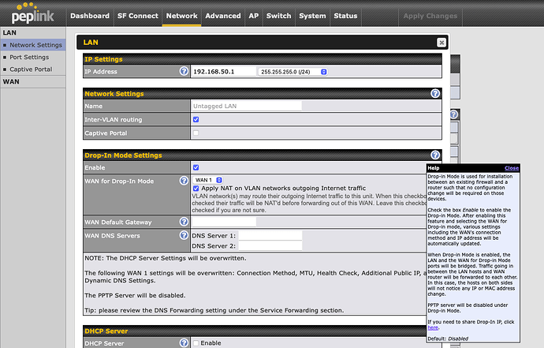Click the Peplink logo
Viewport: 544px width, 348px height.
[x=32, y=13]
